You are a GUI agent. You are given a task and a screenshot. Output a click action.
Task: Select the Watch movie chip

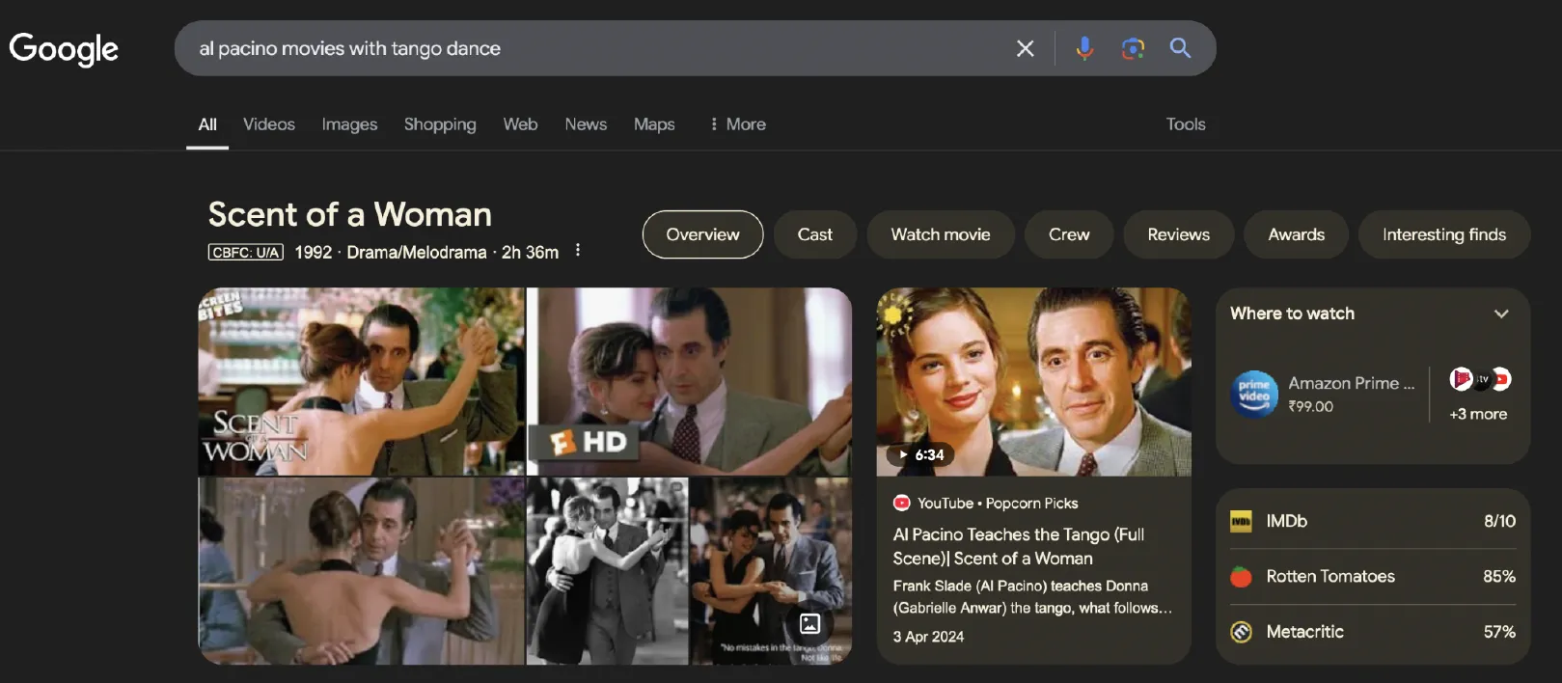click(x=940, y=234)
